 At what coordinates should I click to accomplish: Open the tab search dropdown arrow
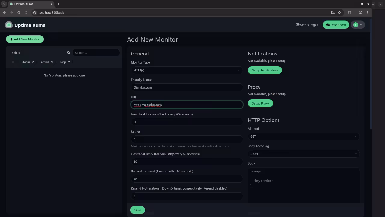4,4
